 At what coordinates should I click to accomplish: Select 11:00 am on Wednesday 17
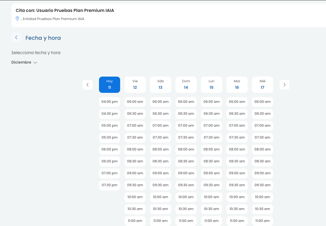[x=263, y=221]
